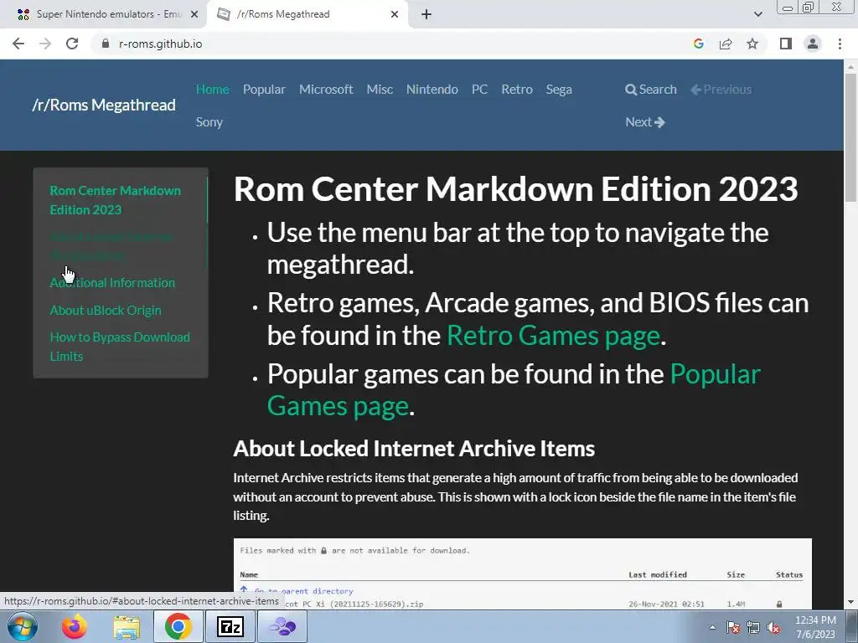Open the PC nav item
This screenshot has height=643, width=858.
[x=480, y=89]
